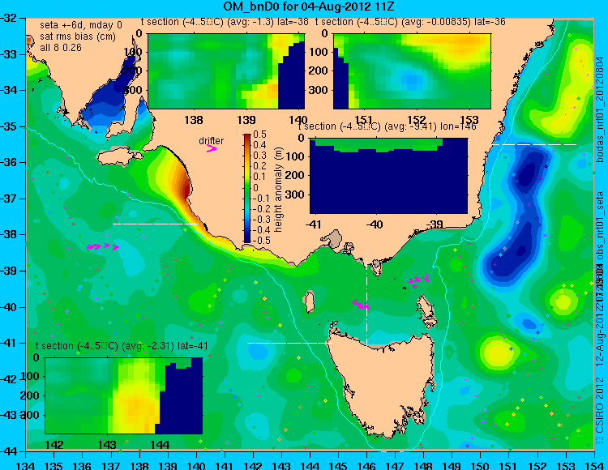The image size is (608, 470).
Task: Open the lat=-38 temperature section inset
Action: [x=226, y=71]
